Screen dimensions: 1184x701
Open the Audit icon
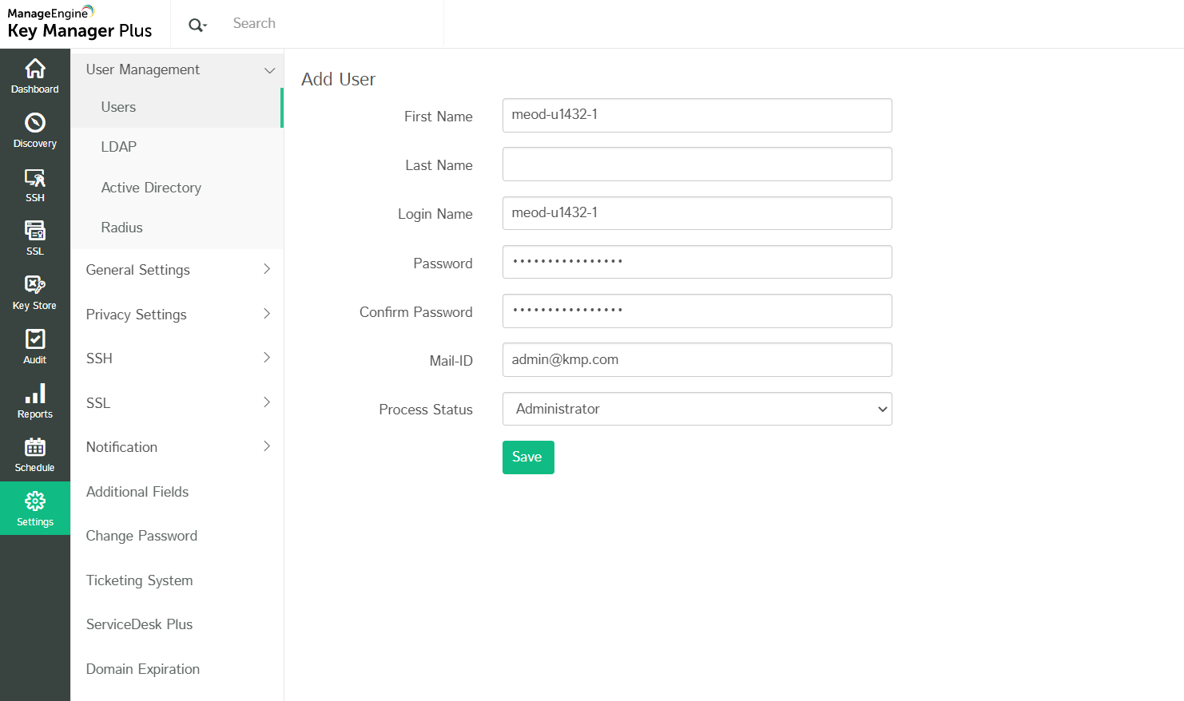(35, 340)
